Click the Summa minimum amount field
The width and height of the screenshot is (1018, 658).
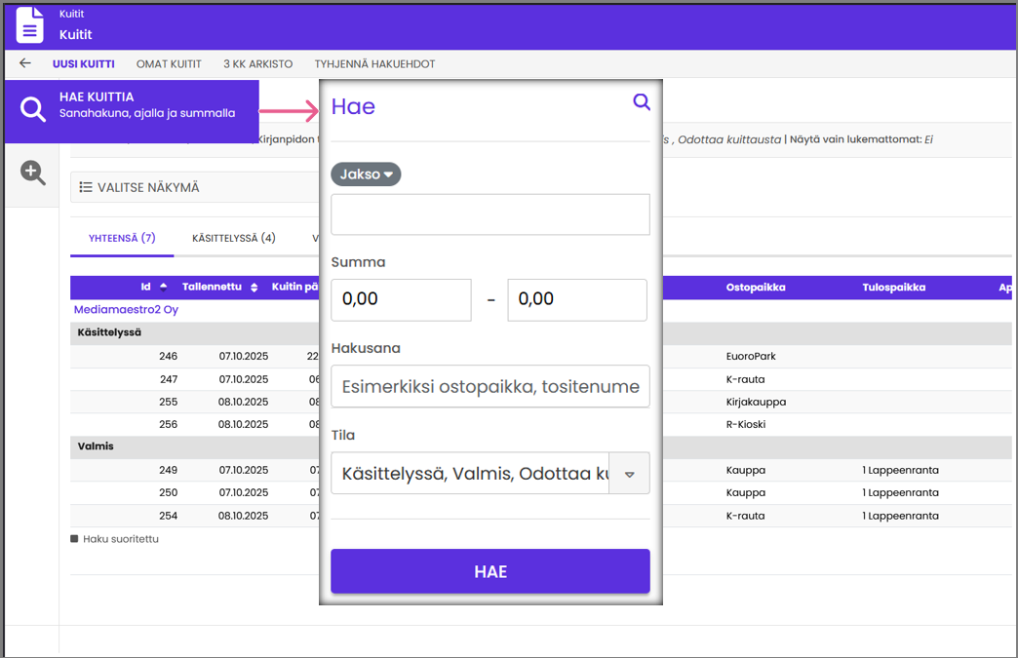click(402, 299)
